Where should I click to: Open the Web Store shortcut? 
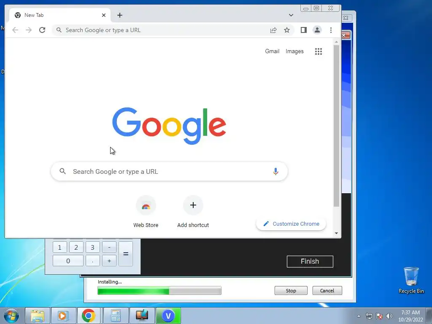(x=146, y=212)
